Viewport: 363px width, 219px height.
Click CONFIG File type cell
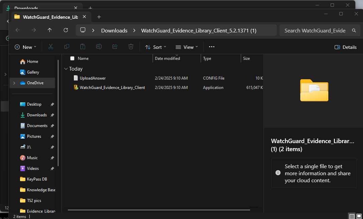(x=214, y=78)
